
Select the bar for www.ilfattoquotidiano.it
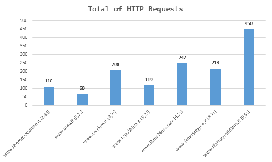(249, 67)
